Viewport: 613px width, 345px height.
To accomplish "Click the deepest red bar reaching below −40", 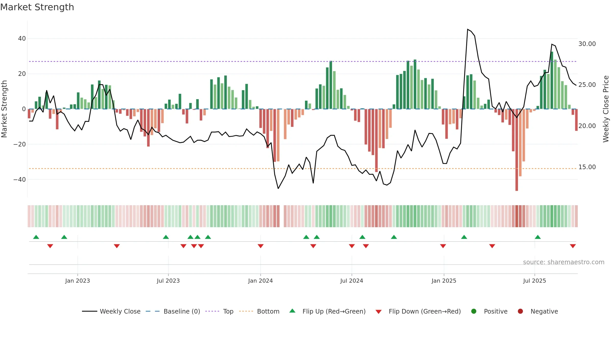I will tap(516, 150).
